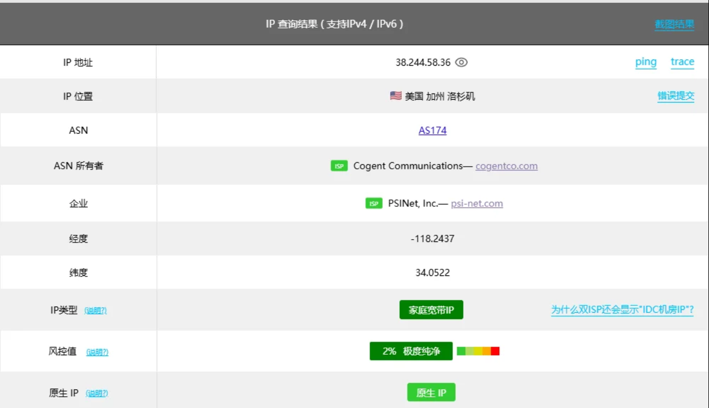Screen dimensions: 709x408
Task: Open the 说明? link beside 原生 IP
Action: (x=96, y=393)
